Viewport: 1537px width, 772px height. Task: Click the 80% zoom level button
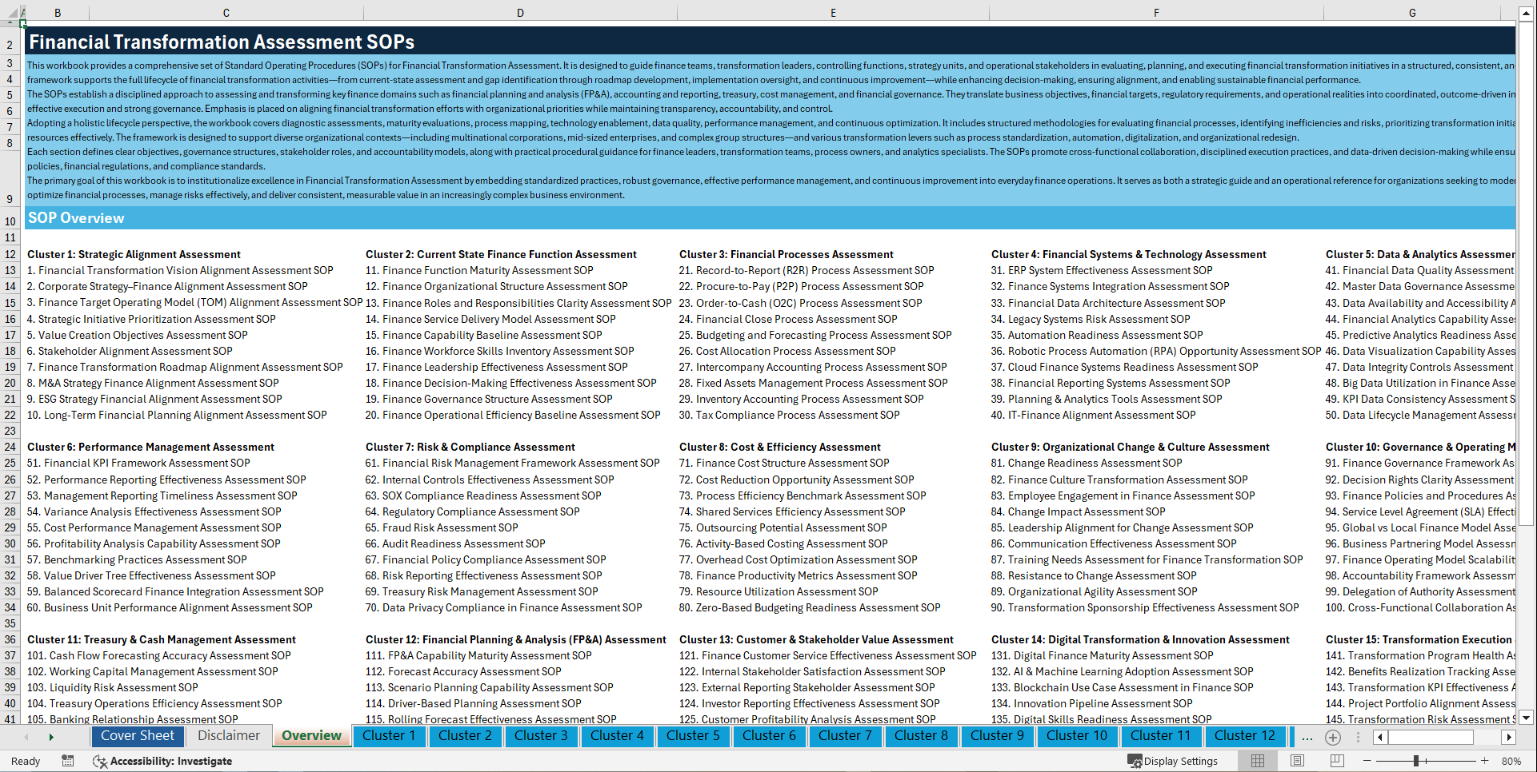pyautogui.click(x=1511, y=761)
